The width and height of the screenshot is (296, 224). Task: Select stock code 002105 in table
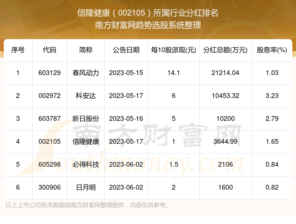pyautogui.click(x=50, y=142)
